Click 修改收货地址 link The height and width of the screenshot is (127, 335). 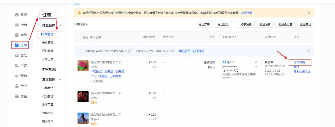pyautogui.click(x=302, y=71)
